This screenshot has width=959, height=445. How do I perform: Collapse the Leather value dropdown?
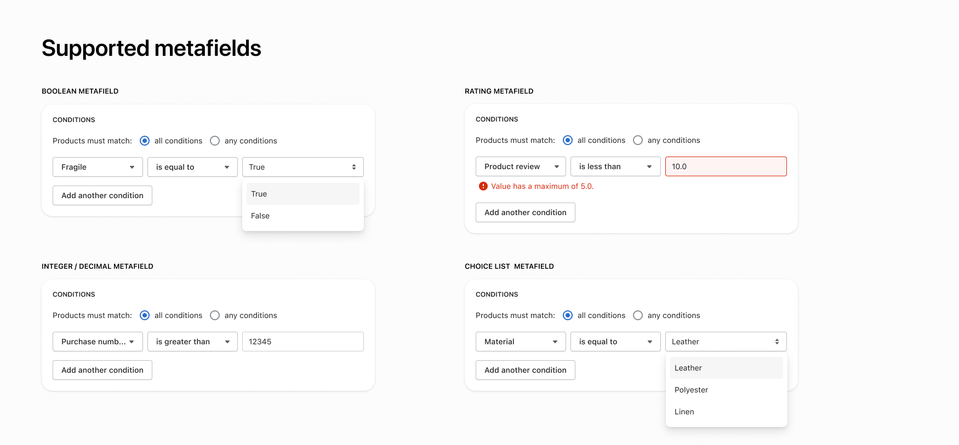point(726,342)
